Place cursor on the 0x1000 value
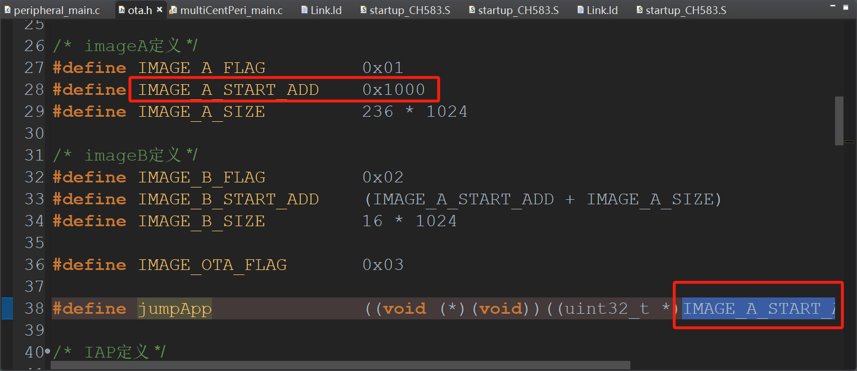 pos(393,90)
